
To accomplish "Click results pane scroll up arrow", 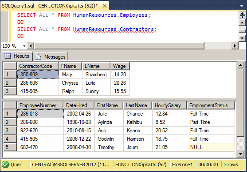I will (x=240, y=65).
